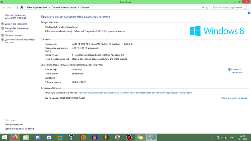
Task: Click the 64-разрядная операционная система text
Action: (x=99, y=55)
